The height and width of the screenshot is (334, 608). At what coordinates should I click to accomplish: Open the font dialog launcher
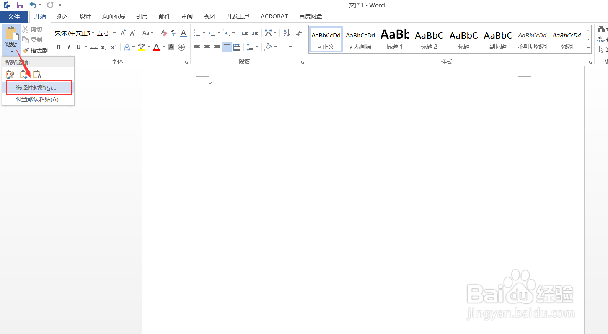coord(187,62)
